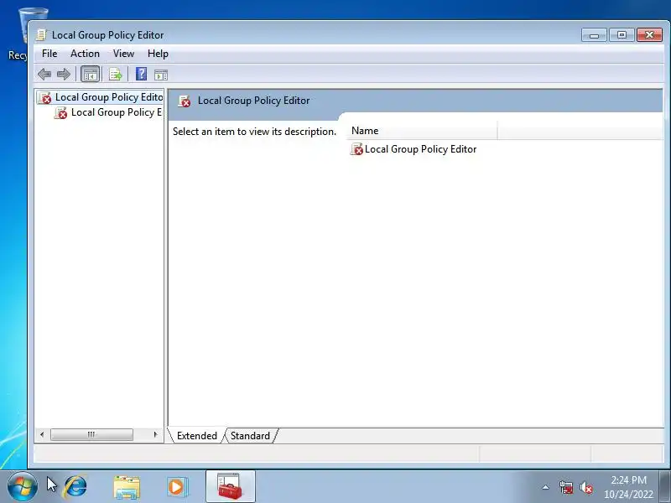Click the title bar document icon
The width and height of the screenshot is (671, 503).
click(x=40, y=34)
